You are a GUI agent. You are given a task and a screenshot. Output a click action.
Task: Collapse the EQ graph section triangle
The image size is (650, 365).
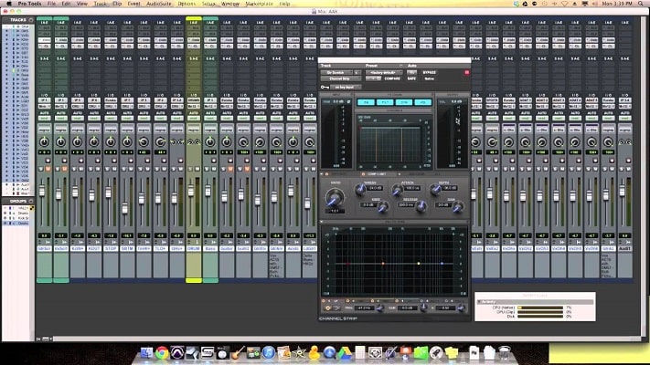pos(322,223)
